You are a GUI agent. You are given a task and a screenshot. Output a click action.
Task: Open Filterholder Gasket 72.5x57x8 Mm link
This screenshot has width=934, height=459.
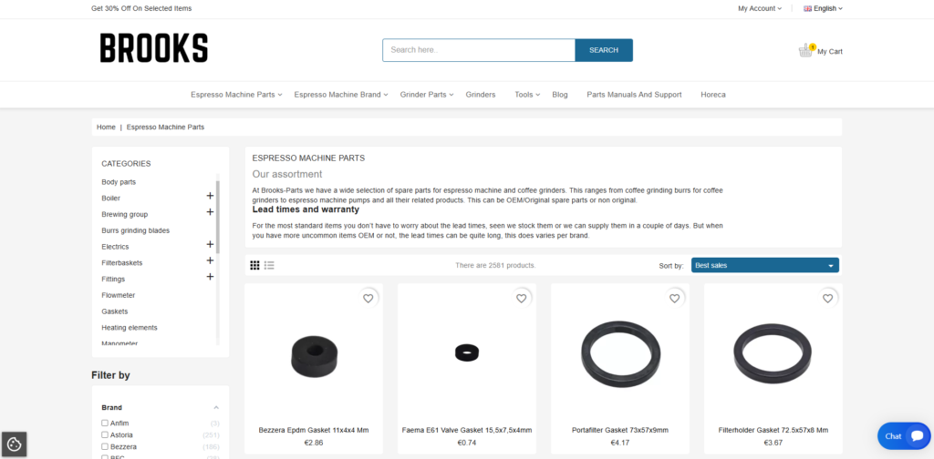(x=773, y=430)
